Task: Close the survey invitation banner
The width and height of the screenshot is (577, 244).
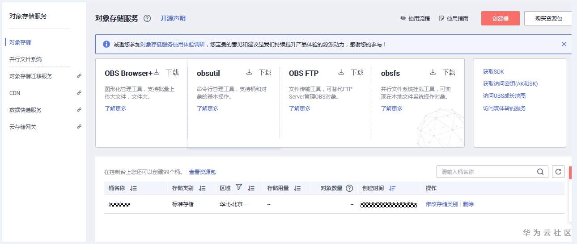Action: tap(564, 44)
